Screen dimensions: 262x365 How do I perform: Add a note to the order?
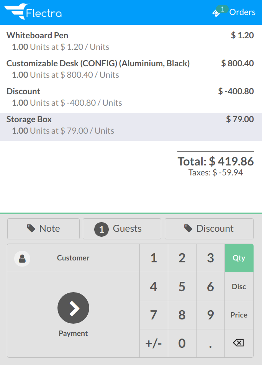pos(43,228)
